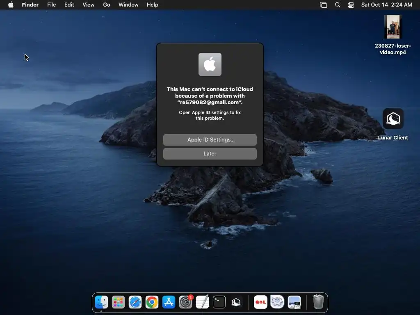The image size is (420, 315).
Task: Open Lunar Client icon in Dock
Action: pos(236,302)
